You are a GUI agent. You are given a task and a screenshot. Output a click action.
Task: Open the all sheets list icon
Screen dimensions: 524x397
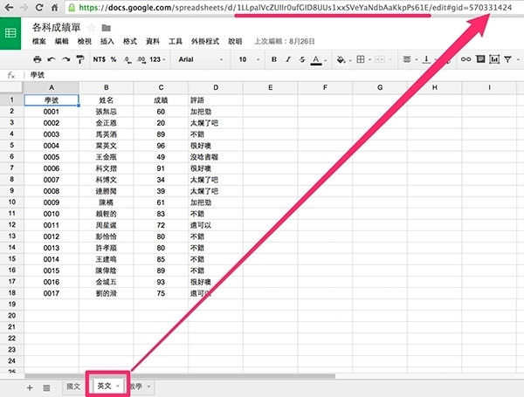[x=46, y=387]
